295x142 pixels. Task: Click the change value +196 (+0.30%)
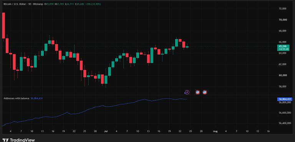pyautogui.click(x=93, y=4)
